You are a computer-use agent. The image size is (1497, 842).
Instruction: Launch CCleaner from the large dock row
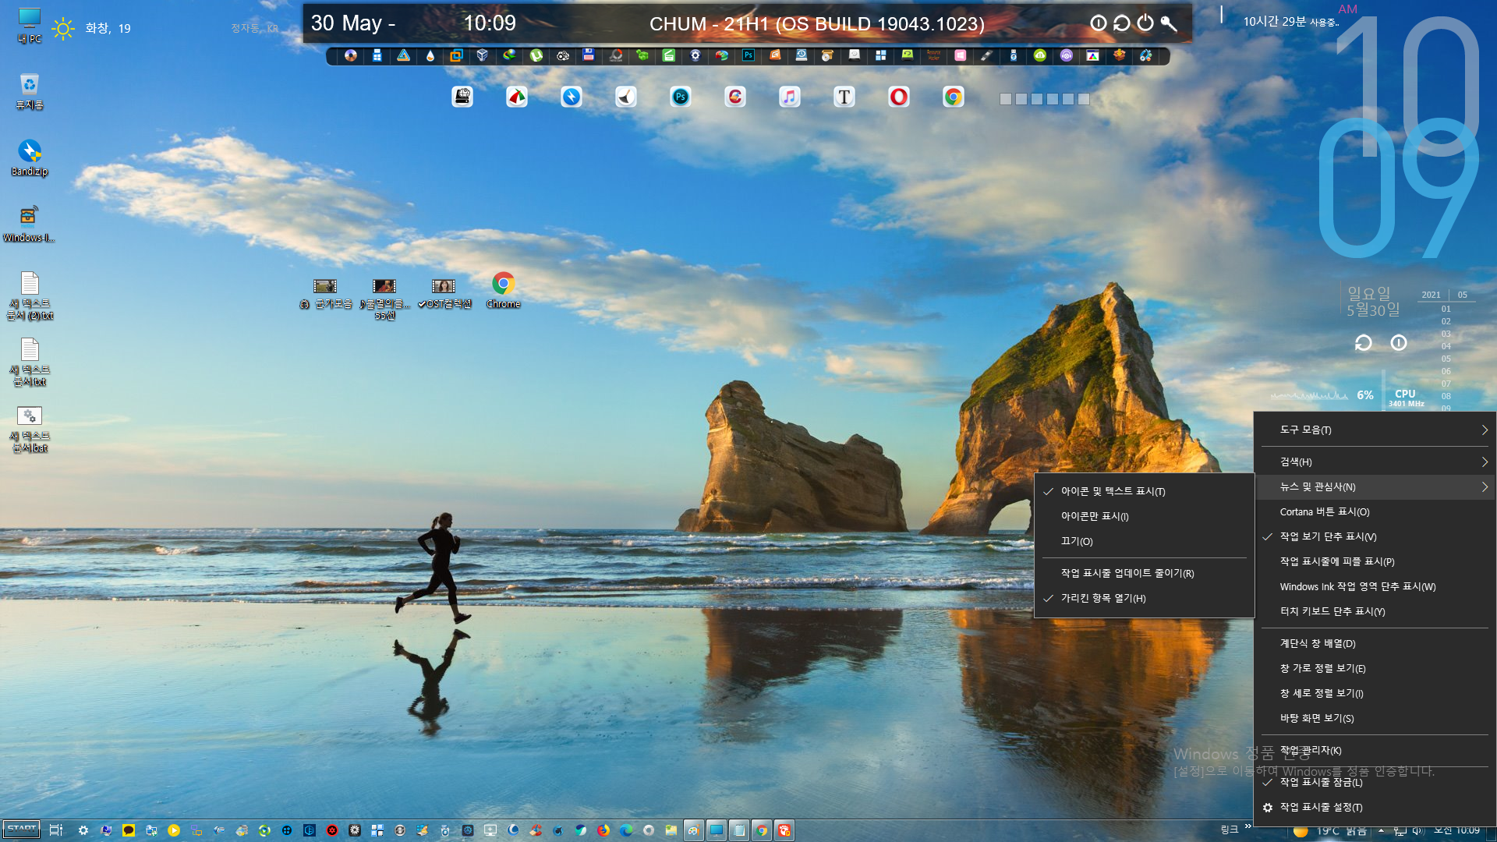pos(735,97)
